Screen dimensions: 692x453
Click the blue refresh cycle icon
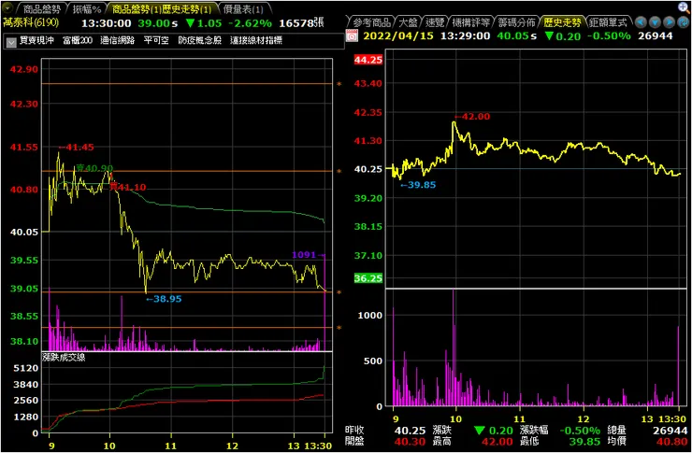[x=684, y=22]
